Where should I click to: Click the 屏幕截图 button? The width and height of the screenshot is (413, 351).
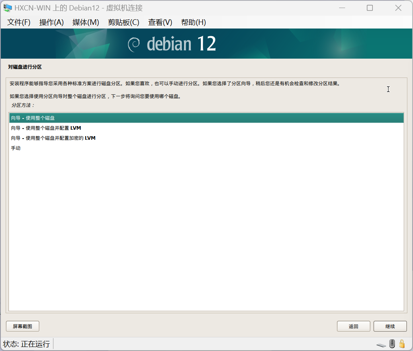(x=22, y=326)
